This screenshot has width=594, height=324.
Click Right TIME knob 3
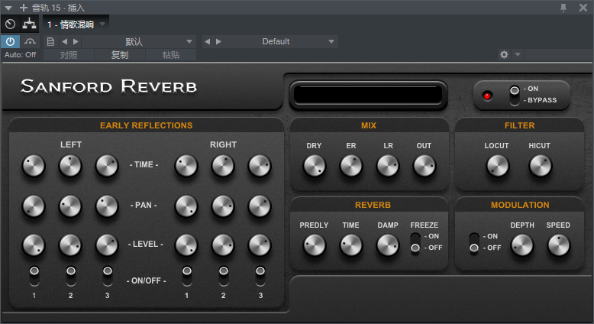[260, 166]
